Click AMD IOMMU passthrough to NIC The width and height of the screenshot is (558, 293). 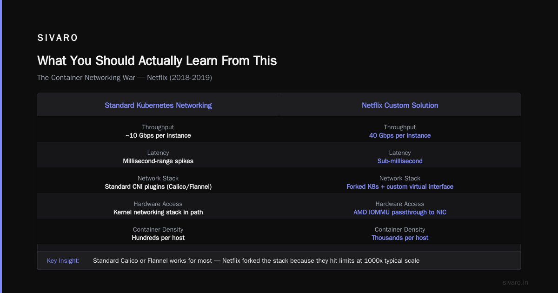(400, 212)
